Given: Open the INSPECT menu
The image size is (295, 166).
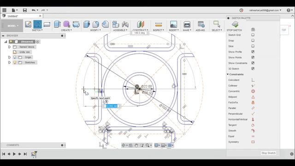Looking at the screenshot, I should [x=159, y=30].
